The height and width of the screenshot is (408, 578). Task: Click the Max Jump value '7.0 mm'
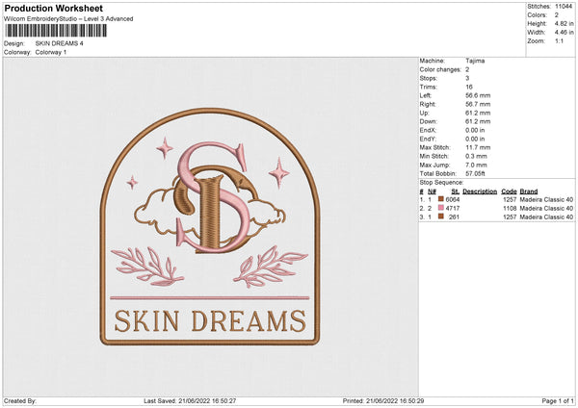(x=476, y=165)
